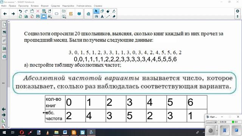This screenshot has width=242, height=136.
Task: Choose the Select arrow tool
Action: pos(96,11)
